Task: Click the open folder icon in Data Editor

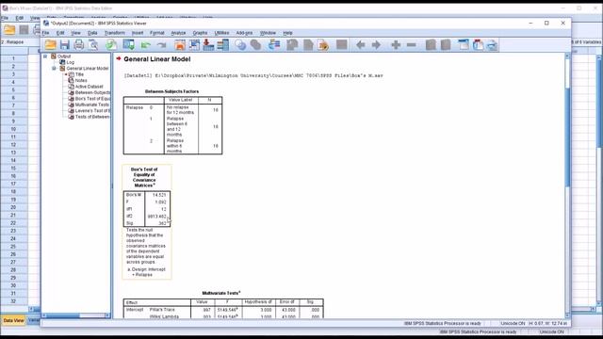Action: pyautogui.click(x=9, y=30)
